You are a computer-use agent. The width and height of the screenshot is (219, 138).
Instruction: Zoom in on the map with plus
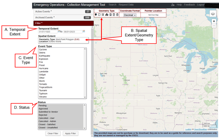tap(214, 21)
